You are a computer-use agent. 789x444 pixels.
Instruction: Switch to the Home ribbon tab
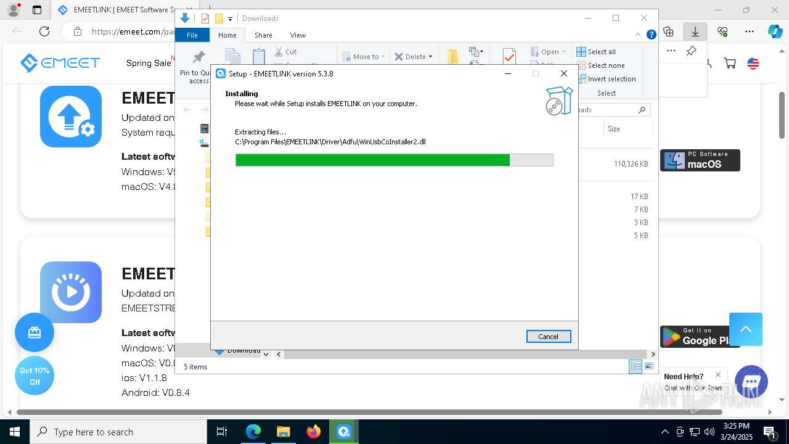(227, 35)
